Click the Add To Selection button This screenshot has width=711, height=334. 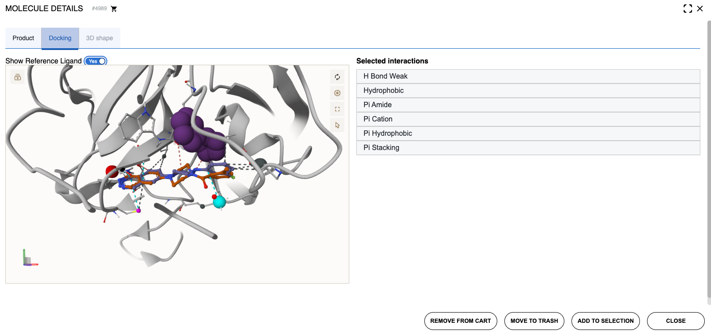point(605,321)
